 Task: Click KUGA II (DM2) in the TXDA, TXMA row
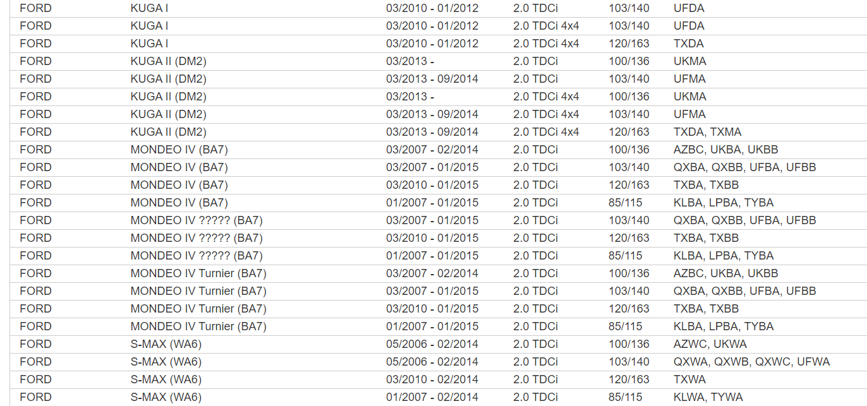click(x=168, y=132)
